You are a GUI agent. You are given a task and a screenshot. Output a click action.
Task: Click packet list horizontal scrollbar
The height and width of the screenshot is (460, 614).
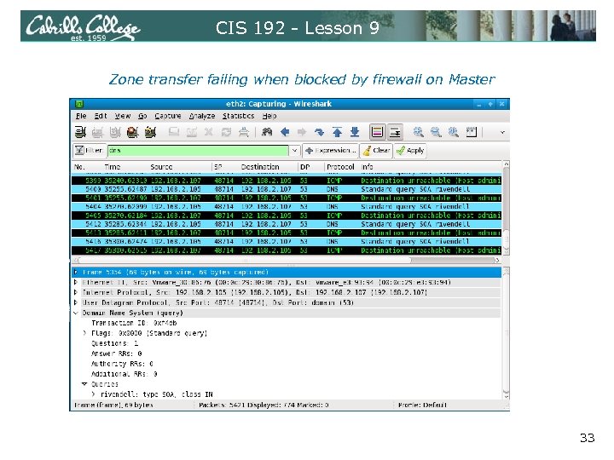[x=287, y=260]
